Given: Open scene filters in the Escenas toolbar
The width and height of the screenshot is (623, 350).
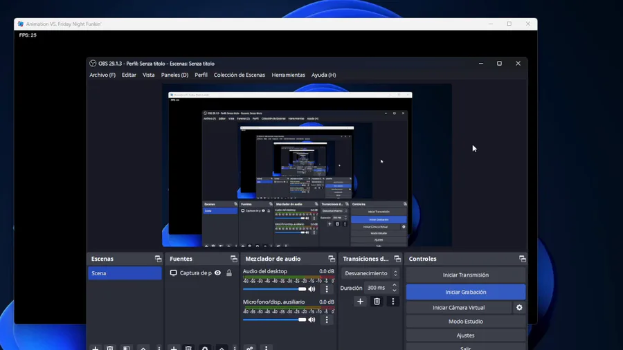Looking at the screenshot, I should pyautogui.click(x=127, y=348).
